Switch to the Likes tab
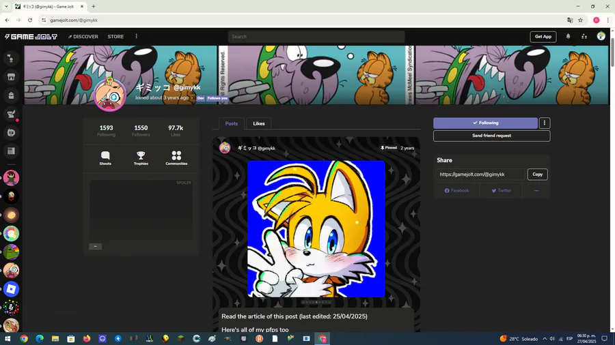Screen dimensions: 615x345 pos(259,123)
